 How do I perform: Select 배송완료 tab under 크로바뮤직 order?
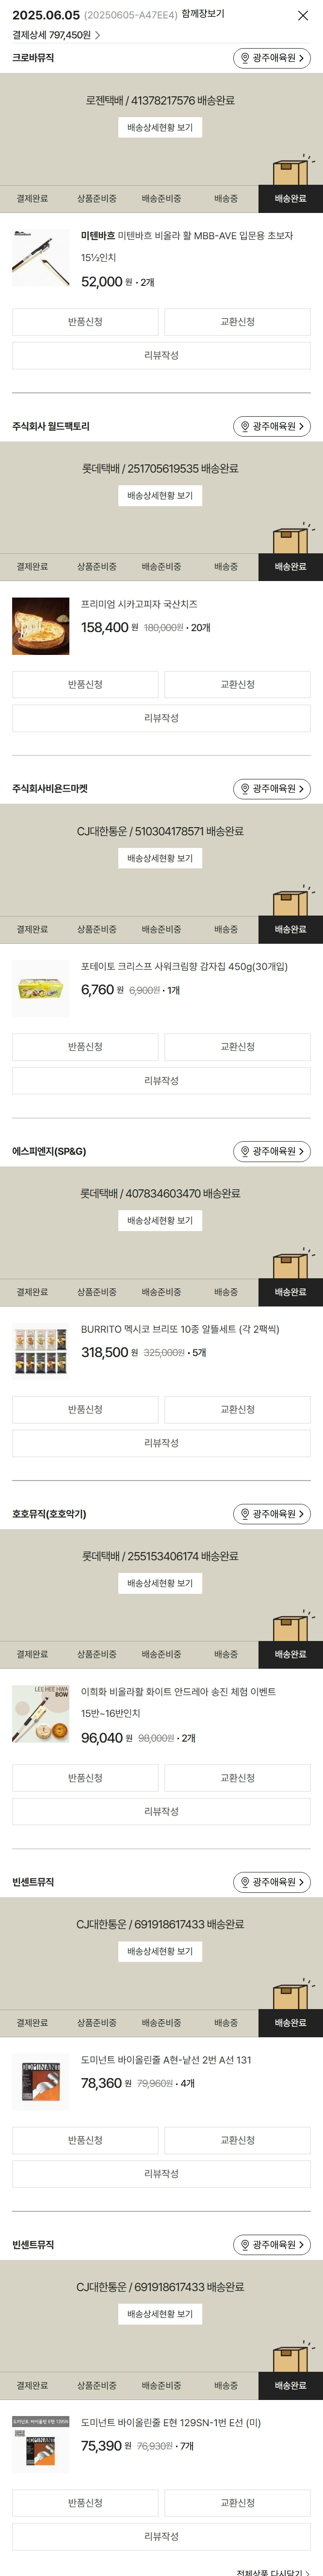tap(291, 199)
